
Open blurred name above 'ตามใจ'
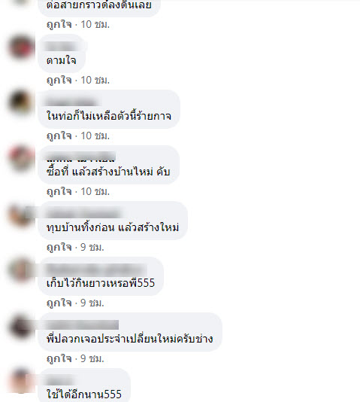[62, 47]
